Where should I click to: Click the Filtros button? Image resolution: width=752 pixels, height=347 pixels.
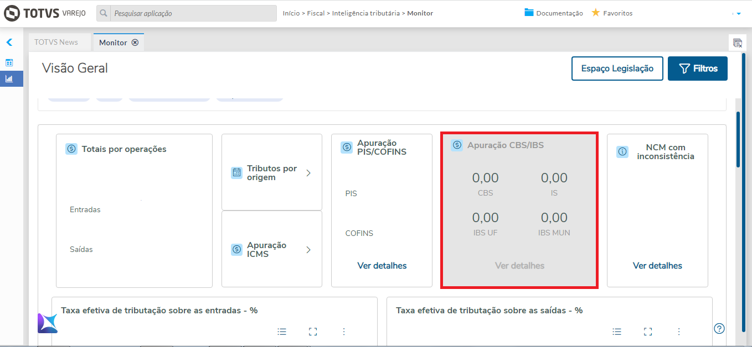coord(698,69)
